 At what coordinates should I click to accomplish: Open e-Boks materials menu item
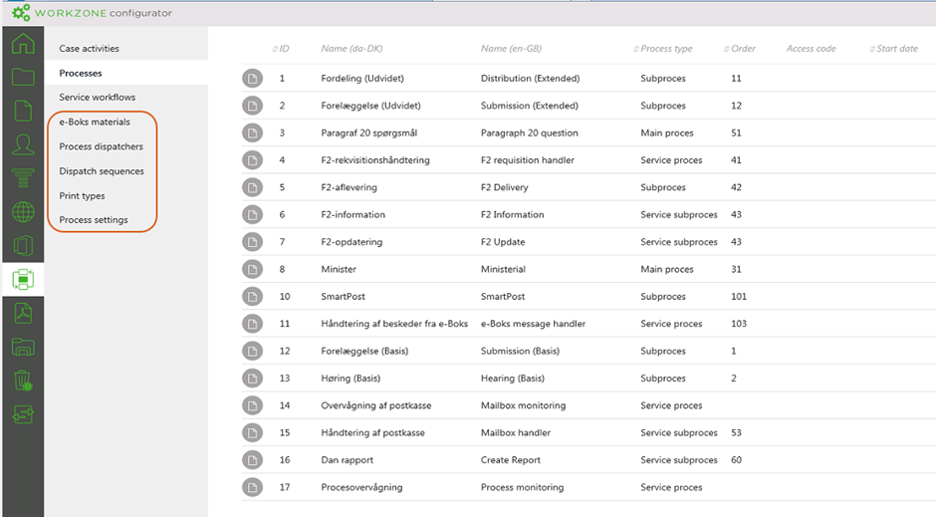click(95, 122)
